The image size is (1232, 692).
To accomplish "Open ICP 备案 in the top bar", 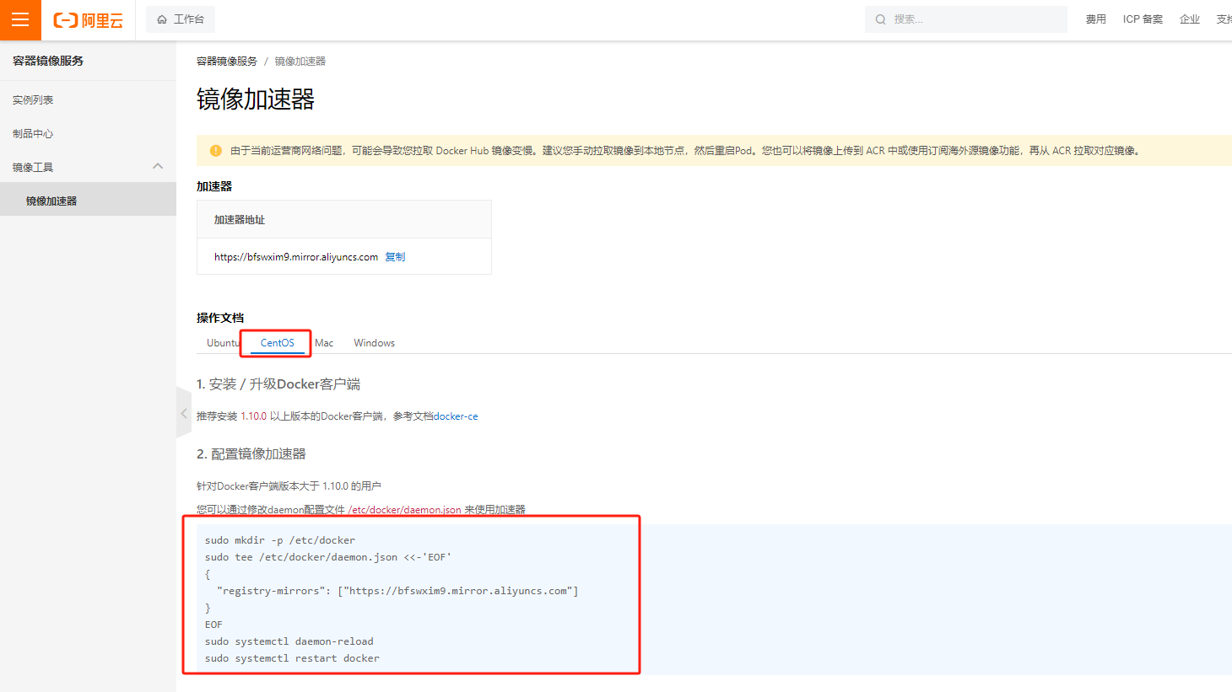I will pyautogui.click(x=1143, y=19).
